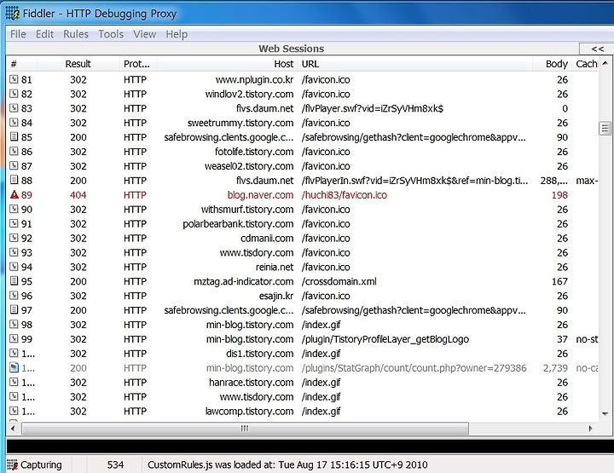Click icon of the count.php session row

point(14,368)
